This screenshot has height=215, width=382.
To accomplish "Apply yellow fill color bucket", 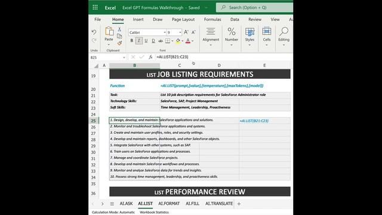I will [x=178, y=41].
